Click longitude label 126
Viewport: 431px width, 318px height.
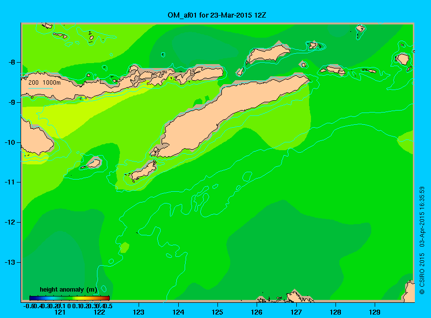click(257, 312)
